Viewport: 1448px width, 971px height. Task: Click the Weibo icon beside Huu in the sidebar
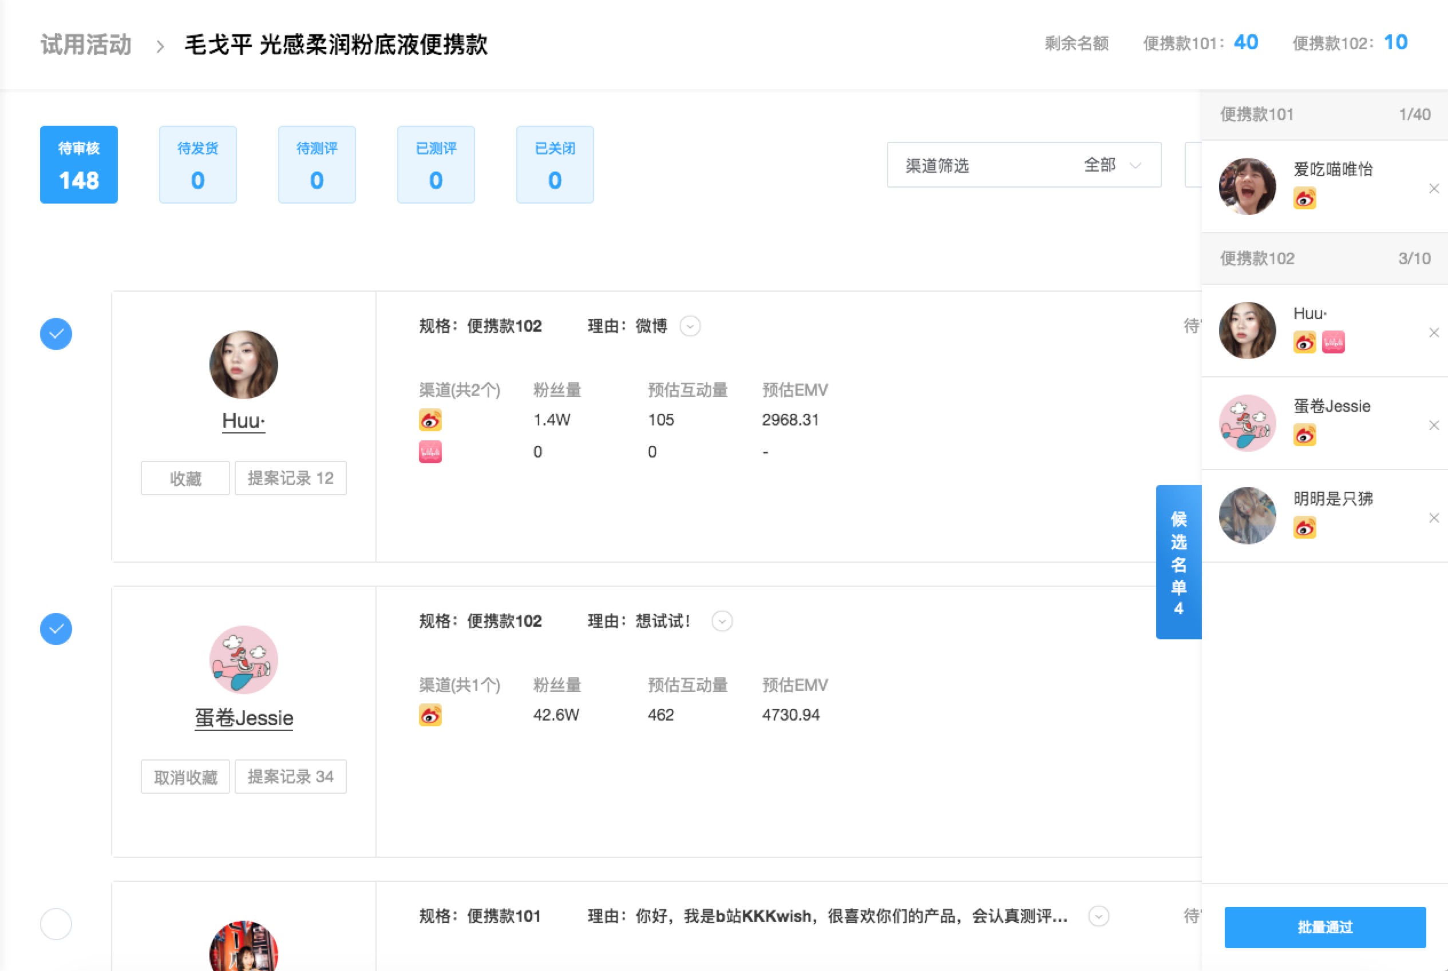tap(1305, 342)
